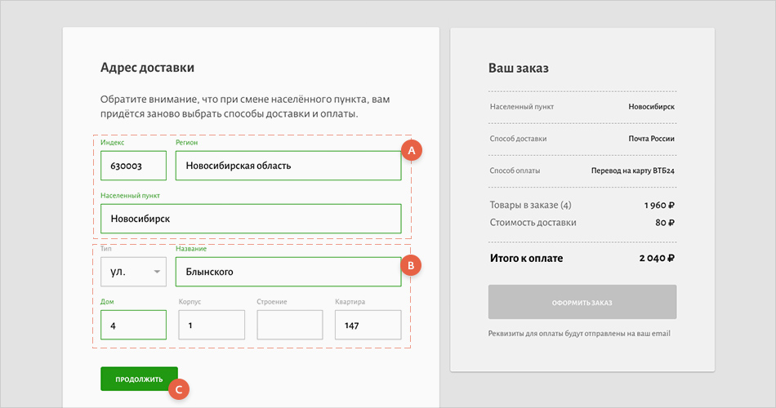
Task: Click the Обратите внимание notice paragraph
Action: coord(245,106)
